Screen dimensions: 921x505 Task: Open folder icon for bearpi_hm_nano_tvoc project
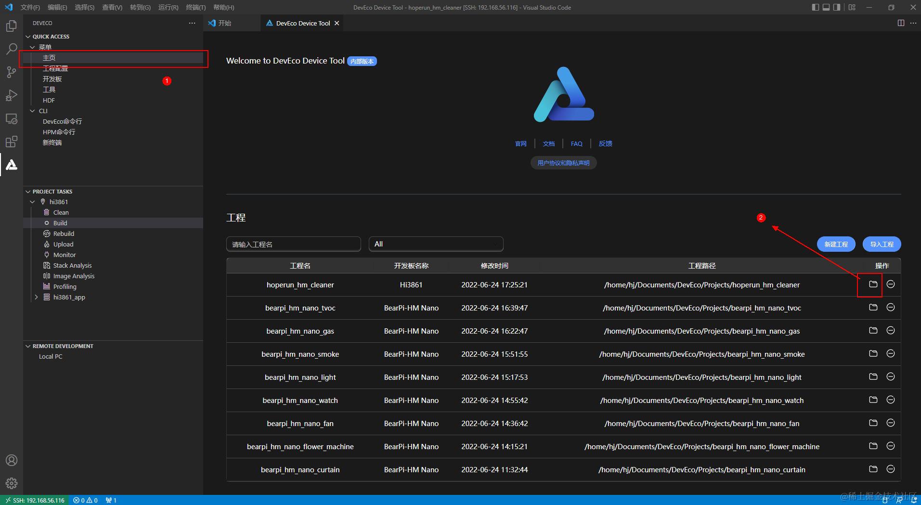tap(873, 307)
